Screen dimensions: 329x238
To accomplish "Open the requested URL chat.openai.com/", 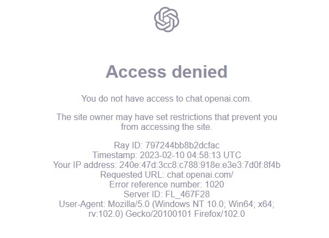I will pos(199,174).
